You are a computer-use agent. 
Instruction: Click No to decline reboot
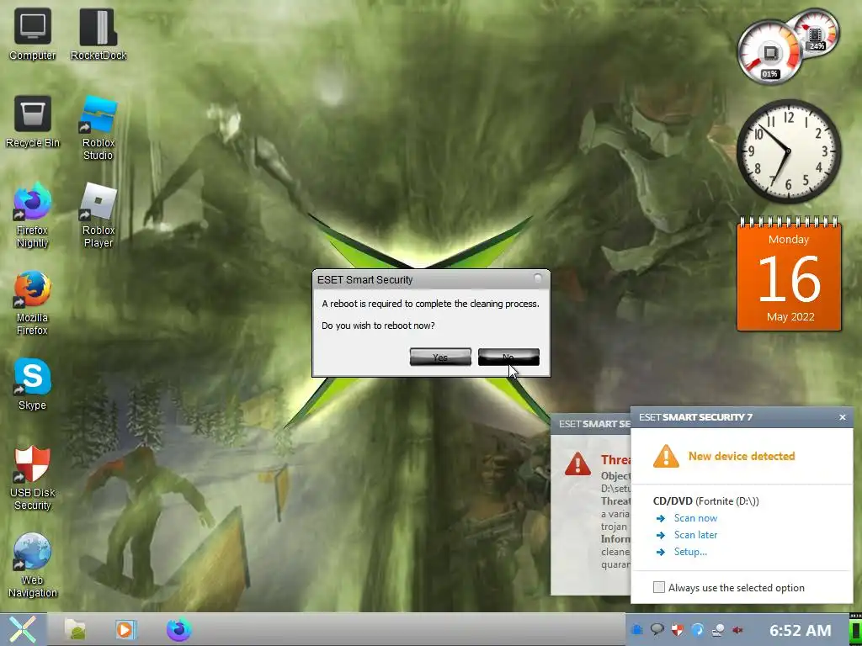508,357
